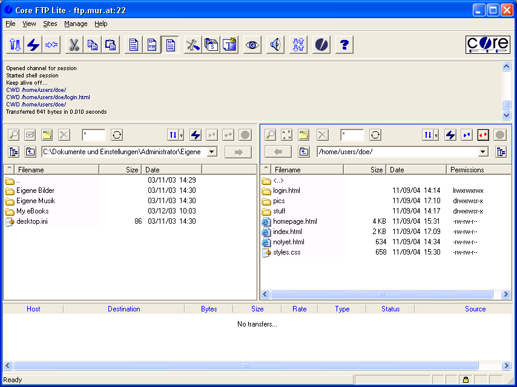The width and height of the screenshot is (517, 387).
Task: Toggle program sounds speaker icon
Action: pos(274,44)
